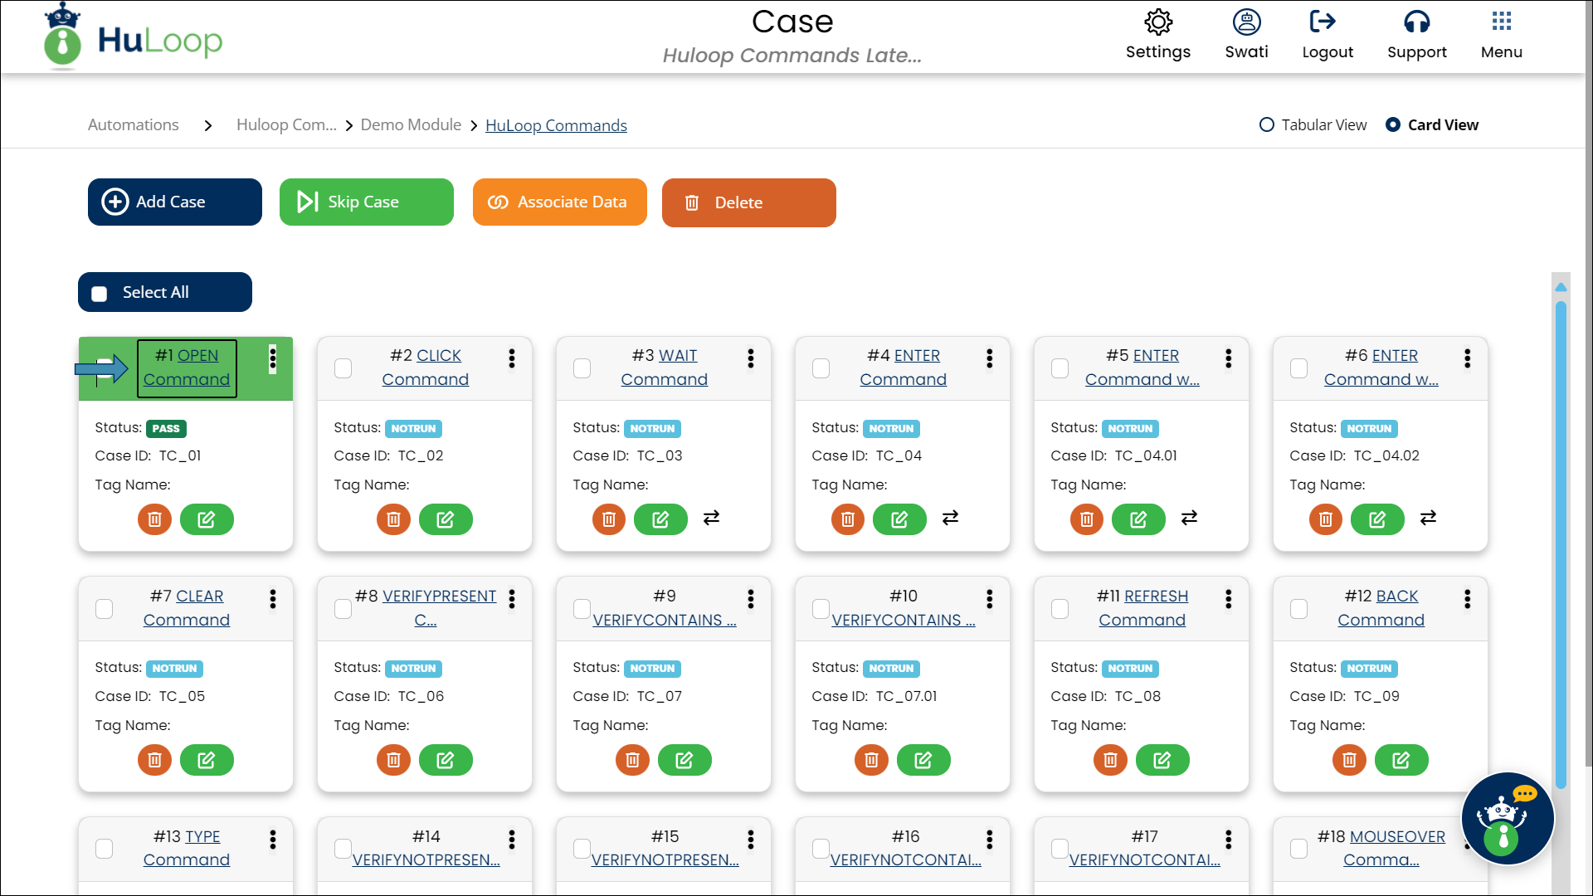Delete case TC_03 with trash icon
This screenshot has width=1593, height=896.
pos(608,519)
